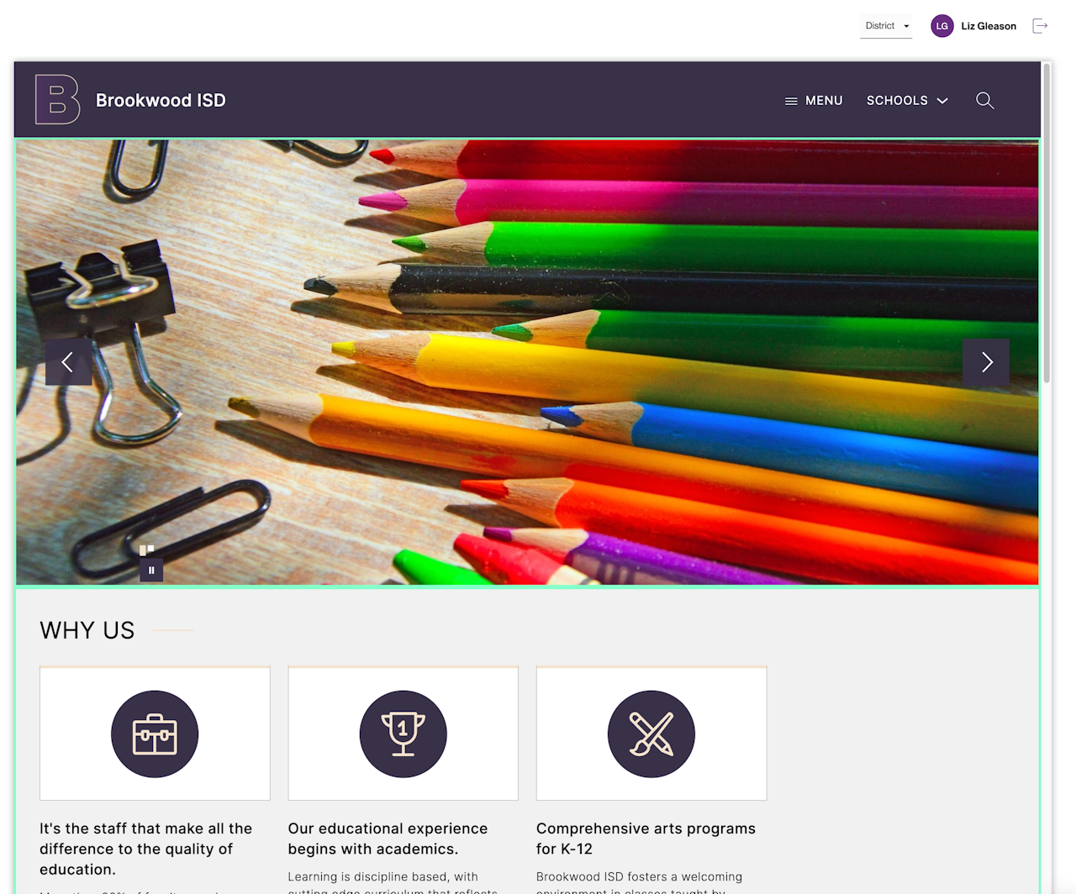Click the page's vertical scrollbar thumb
Screen dimensions: 1076x894
(x=1047, y=223)
